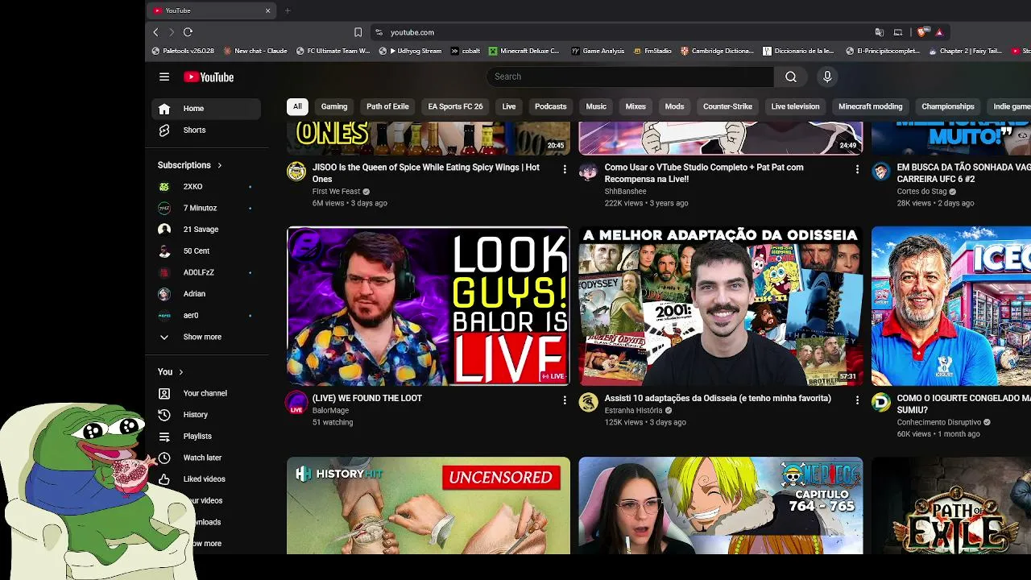Open the aer0 subscription
1031x580 pixels.
[206, 316]
